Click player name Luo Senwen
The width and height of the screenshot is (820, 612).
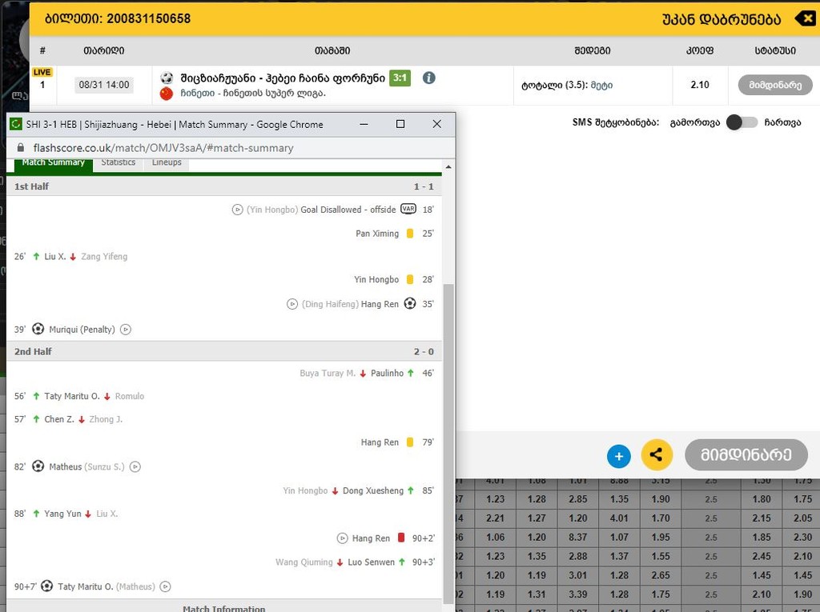click(372, 562)
